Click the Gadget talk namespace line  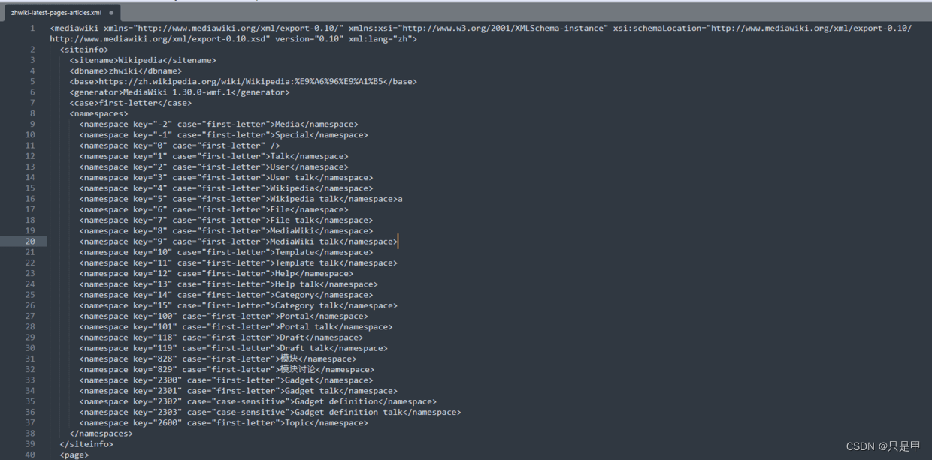pyautogui.click(x=238, y=391)
